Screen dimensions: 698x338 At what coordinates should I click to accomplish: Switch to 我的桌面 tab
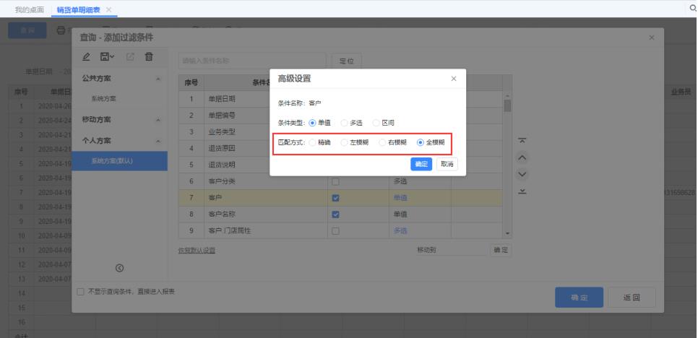(30, 9)
